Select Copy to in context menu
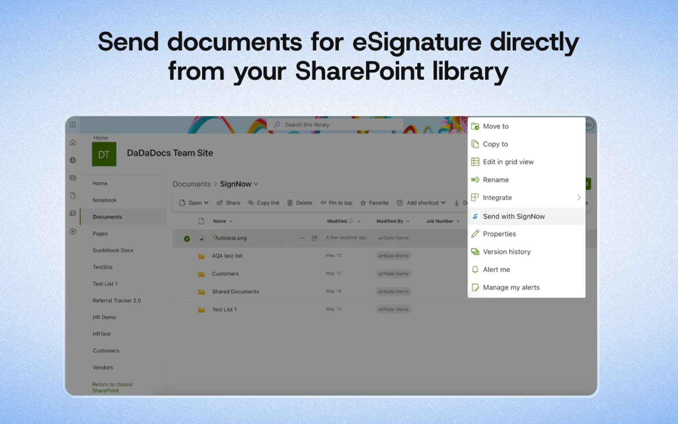Screen dimensions: 678x424 526,144
